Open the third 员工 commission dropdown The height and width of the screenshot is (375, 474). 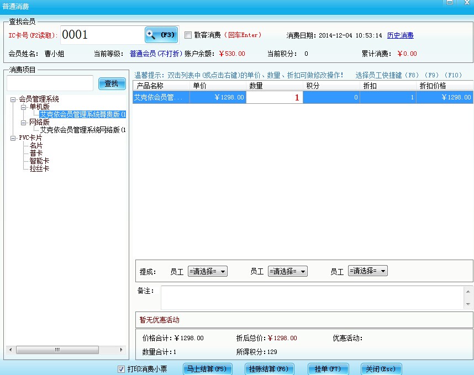tap(367, 271)
